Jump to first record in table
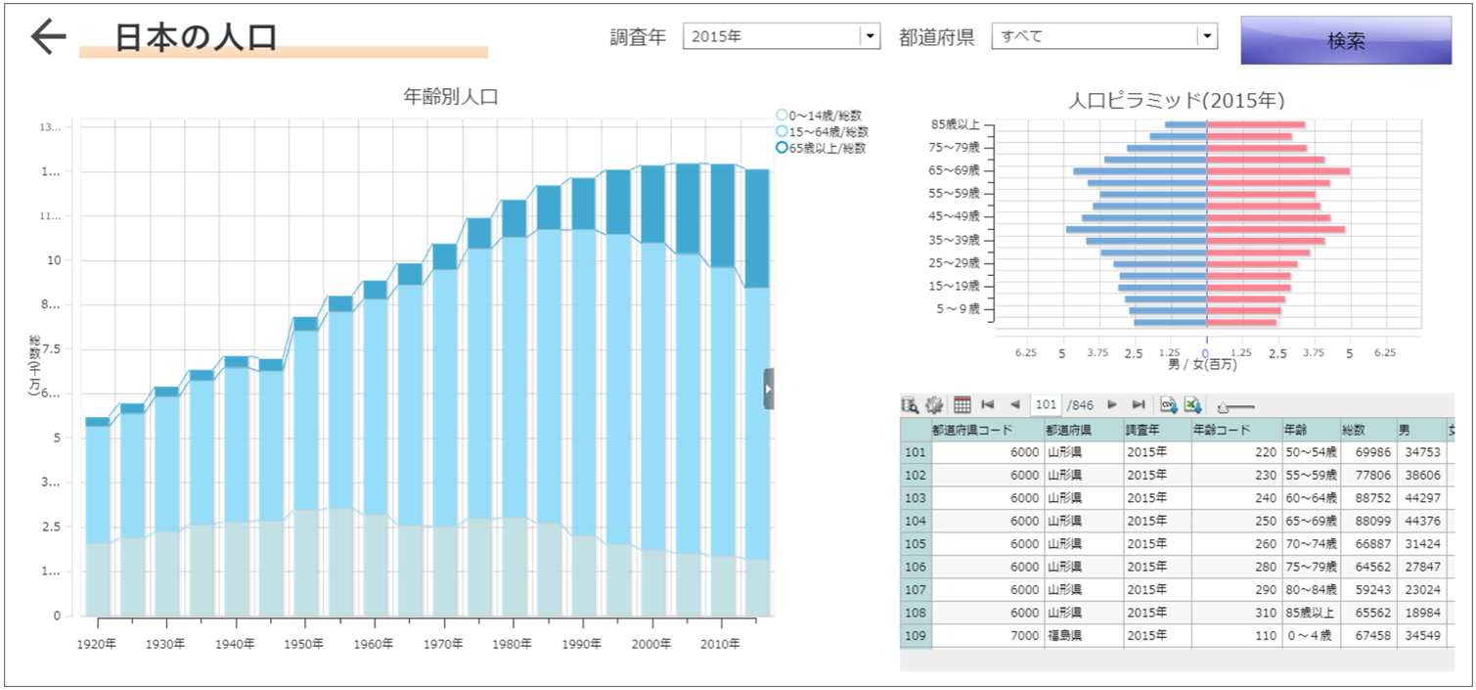The width and height of the screenshot is (1476, 690). 988,404
